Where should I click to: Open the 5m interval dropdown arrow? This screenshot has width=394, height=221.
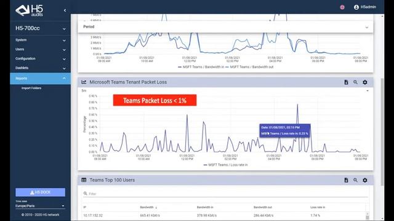(x=368, y=91)
